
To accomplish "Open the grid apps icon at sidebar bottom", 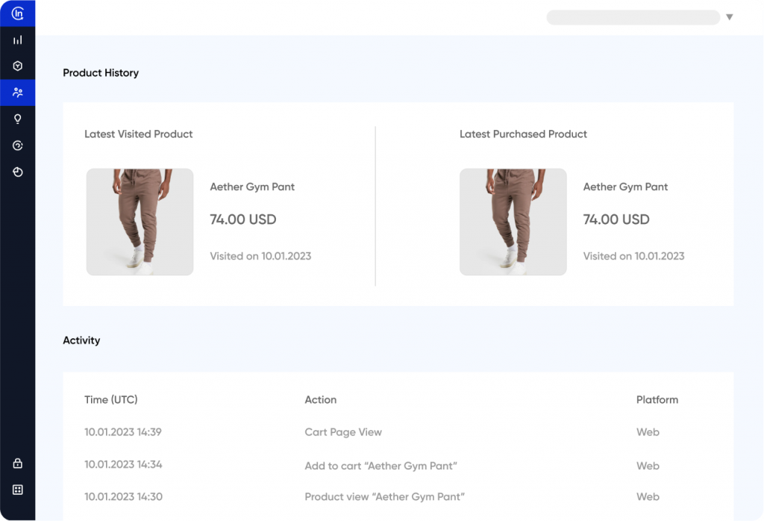I will (18, 490).
